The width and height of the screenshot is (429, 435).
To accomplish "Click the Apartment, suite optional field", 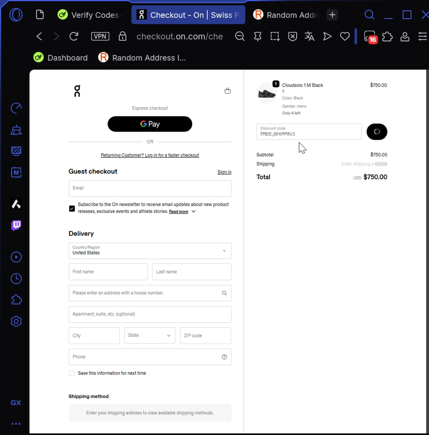I will pyautogui.click(x=150, y=314).
